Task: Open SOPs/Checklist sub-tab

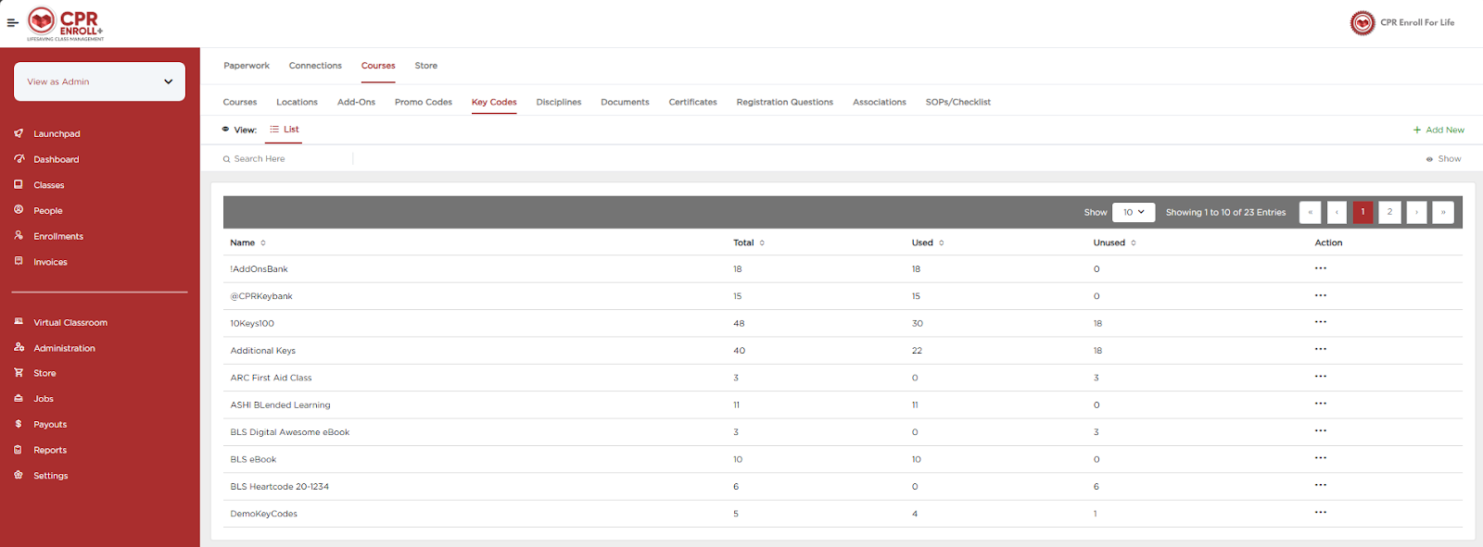Action: pos(957,102)
